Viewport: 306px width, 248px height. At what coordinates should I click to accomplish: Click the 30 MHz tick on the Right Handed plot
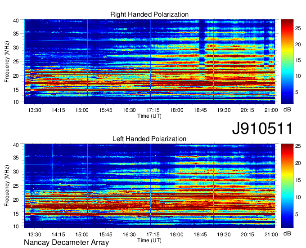click(x=16, y=48)
